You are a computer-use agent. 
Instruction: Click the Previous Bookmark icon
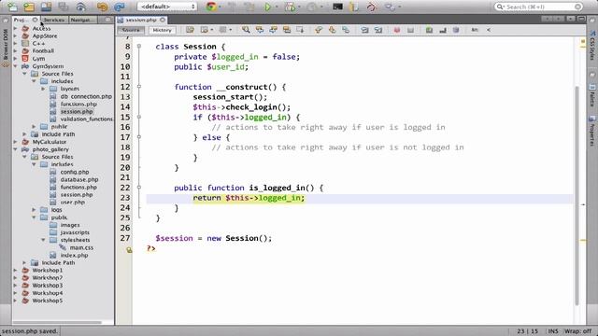pyautogui.click(x=319, y=30)
